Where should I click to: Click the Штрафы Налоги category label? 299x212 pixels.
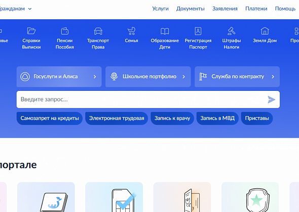231,44
